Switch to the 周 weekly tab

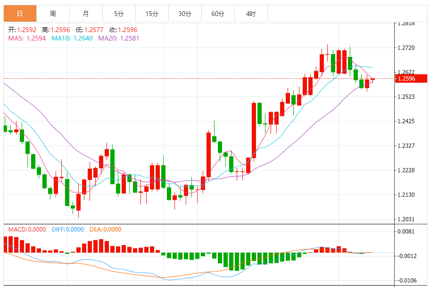tap(53, 14)
